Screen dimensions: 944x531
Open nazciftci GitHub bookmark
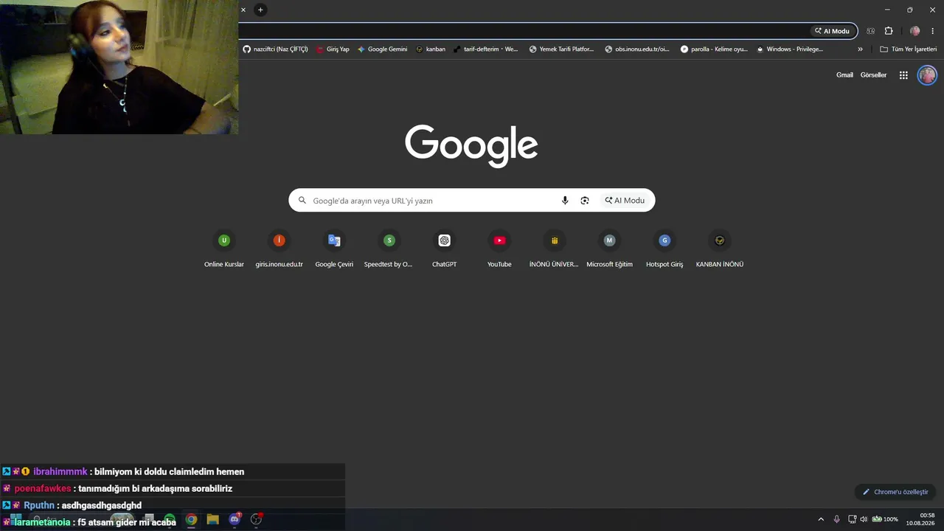276,49
